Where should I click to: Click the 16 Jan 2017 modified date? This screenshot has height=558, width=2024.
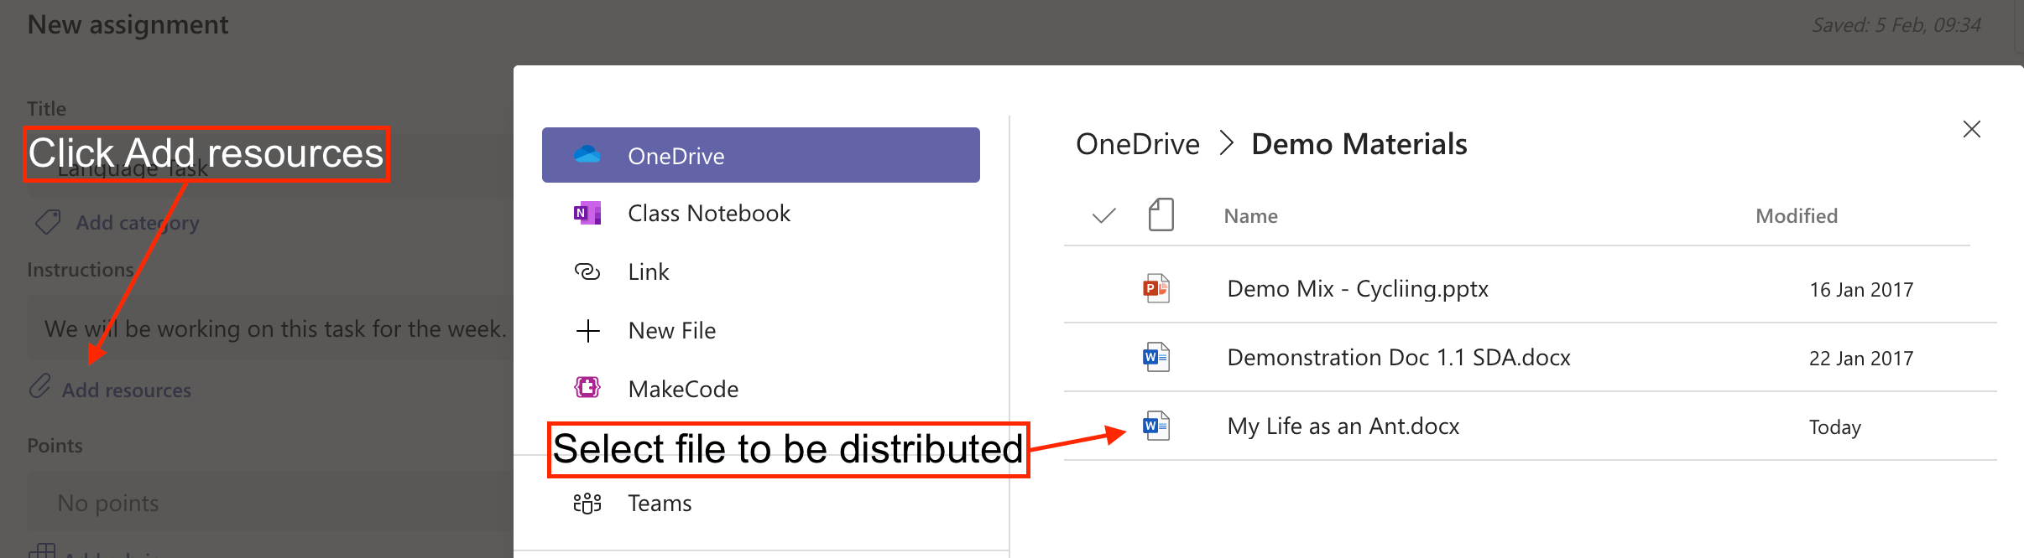1861,290
